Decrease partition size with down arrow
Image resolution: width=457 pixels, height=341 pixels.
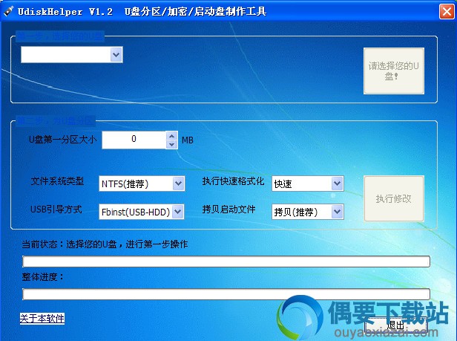[172, 145]
